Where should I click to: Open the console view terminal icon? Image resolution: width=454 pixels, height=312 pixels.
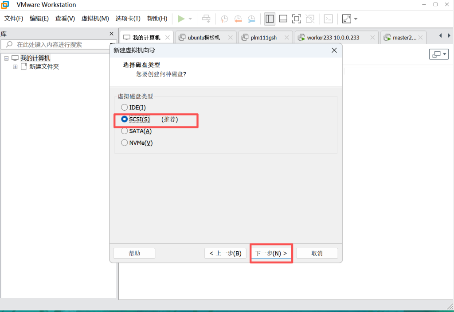point(328,19)
